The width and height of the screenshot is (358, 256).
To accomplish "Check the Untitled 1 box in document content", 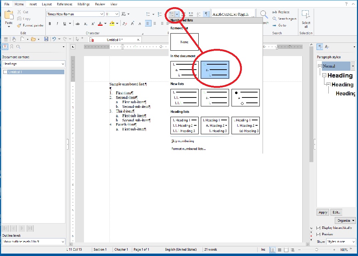I will [5, 72].
